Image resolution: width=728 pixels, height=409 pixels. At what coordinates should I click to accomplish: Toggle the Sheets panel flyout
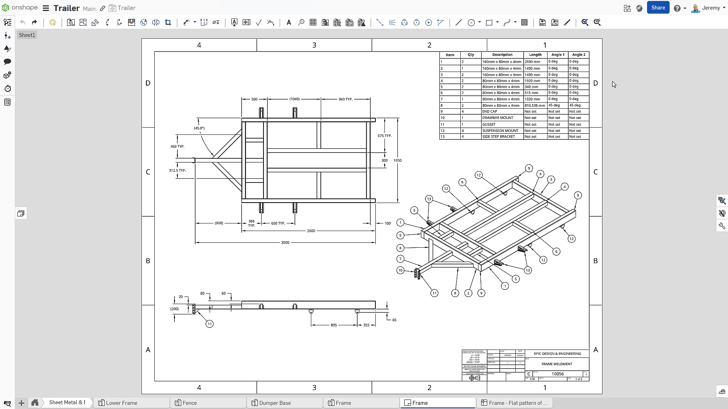point(21,214)
